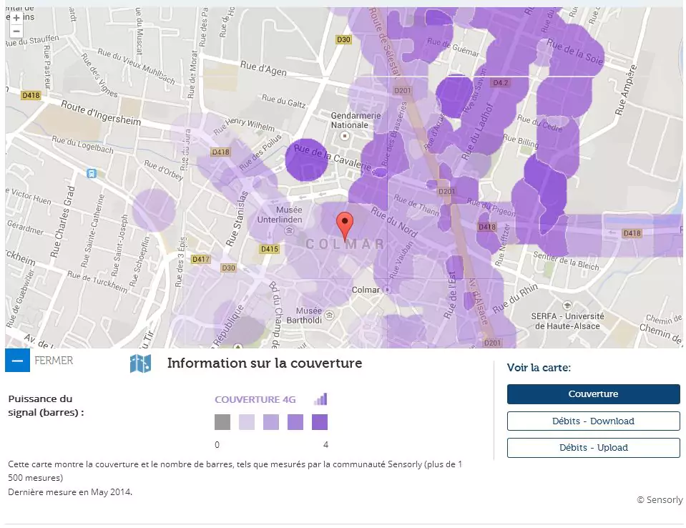Switch to Débits - Upload map
This screenshot has width=686, height=528.
click(593, 448)
